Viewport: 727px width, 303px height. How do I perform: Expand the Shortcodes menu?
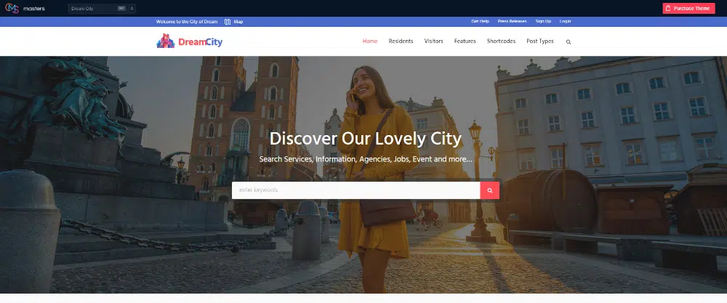coord(501,41)
